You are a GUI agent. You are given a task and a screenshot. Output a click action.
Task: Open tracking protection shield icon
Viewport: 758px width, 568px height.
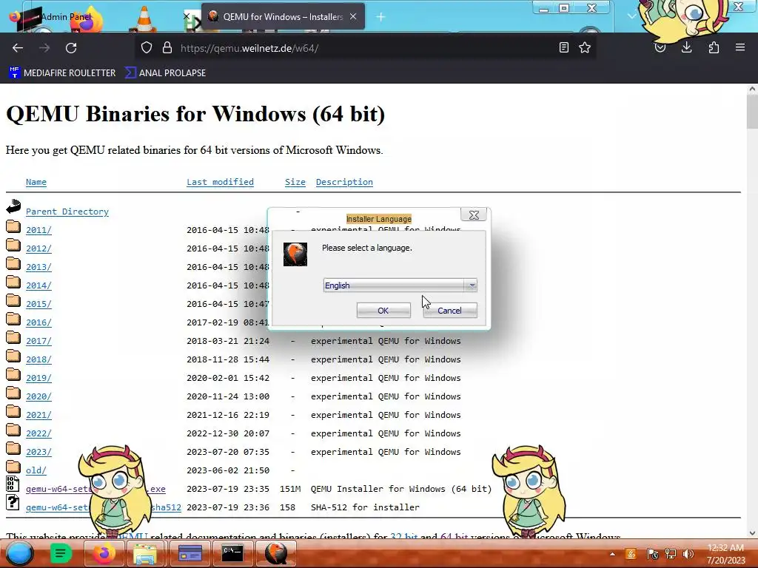pos(147,47)
